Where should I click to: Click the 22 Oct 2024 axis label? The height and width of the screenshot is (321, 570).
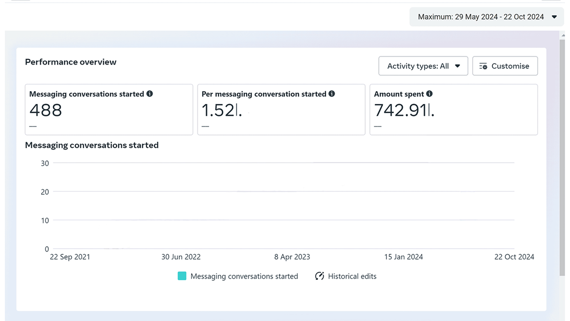[x=514, y=257]
